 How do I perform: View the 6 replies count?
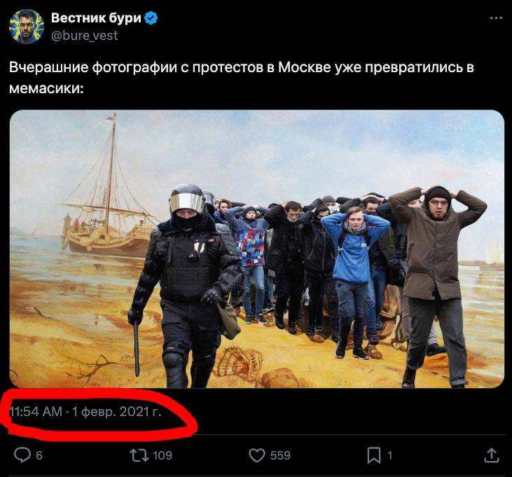(39, 455)
